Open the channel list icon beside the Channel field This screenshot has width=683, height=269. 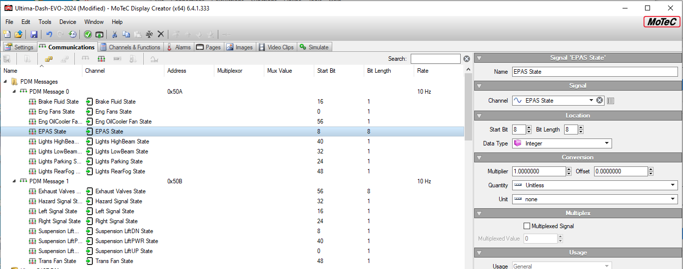(610, 101)
